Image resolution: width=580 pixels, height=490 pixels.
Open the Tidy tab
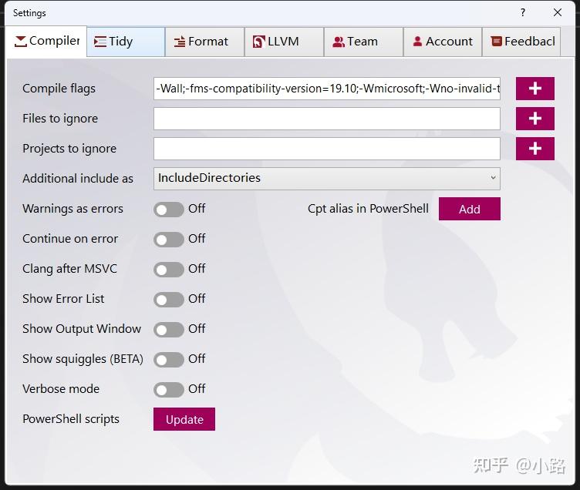click(126, 42)
